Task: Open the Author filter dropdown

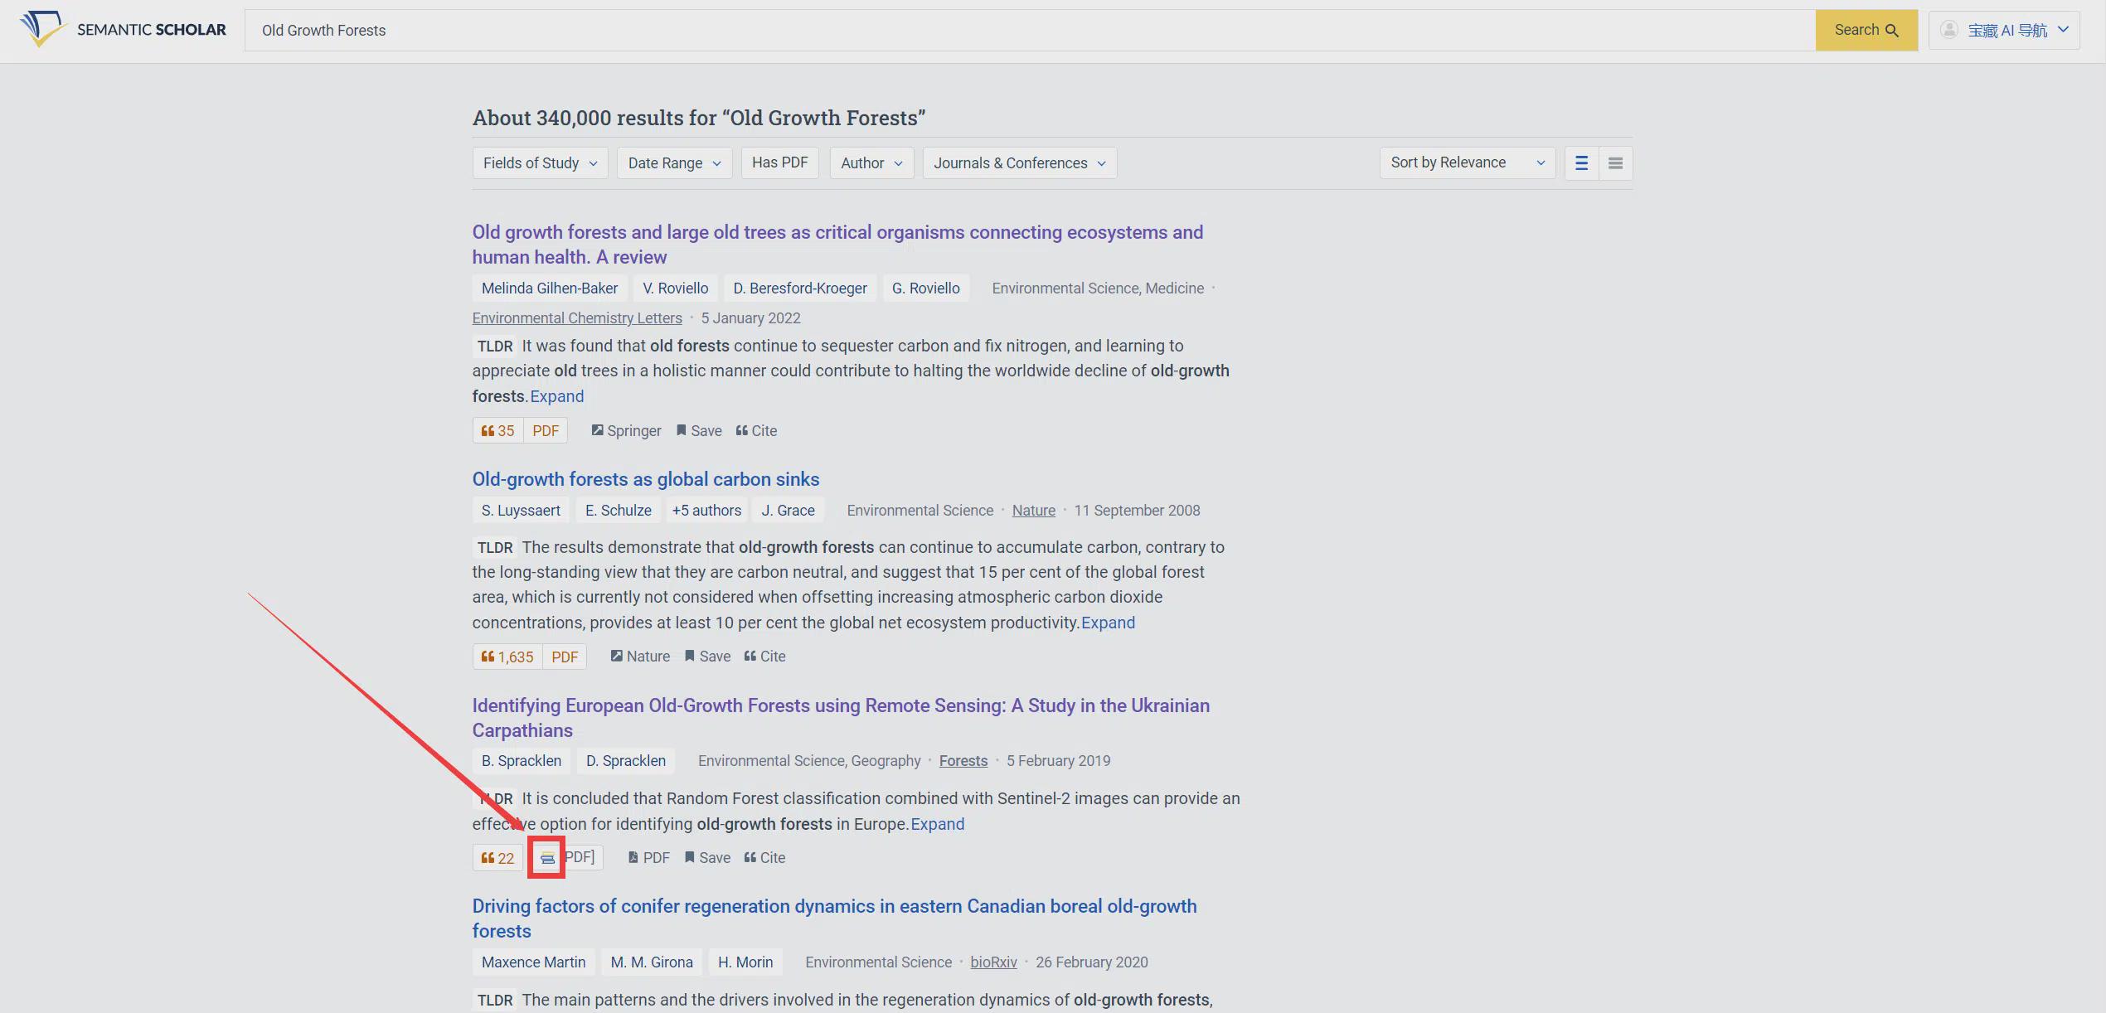Action: coord(871,162)
